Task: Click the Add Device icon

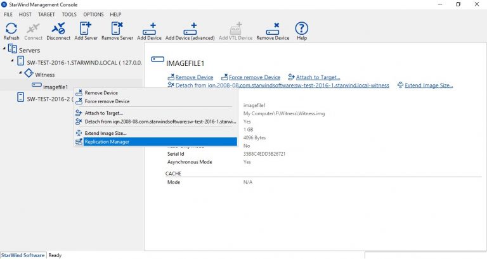Action: click(x=150, y=30)
